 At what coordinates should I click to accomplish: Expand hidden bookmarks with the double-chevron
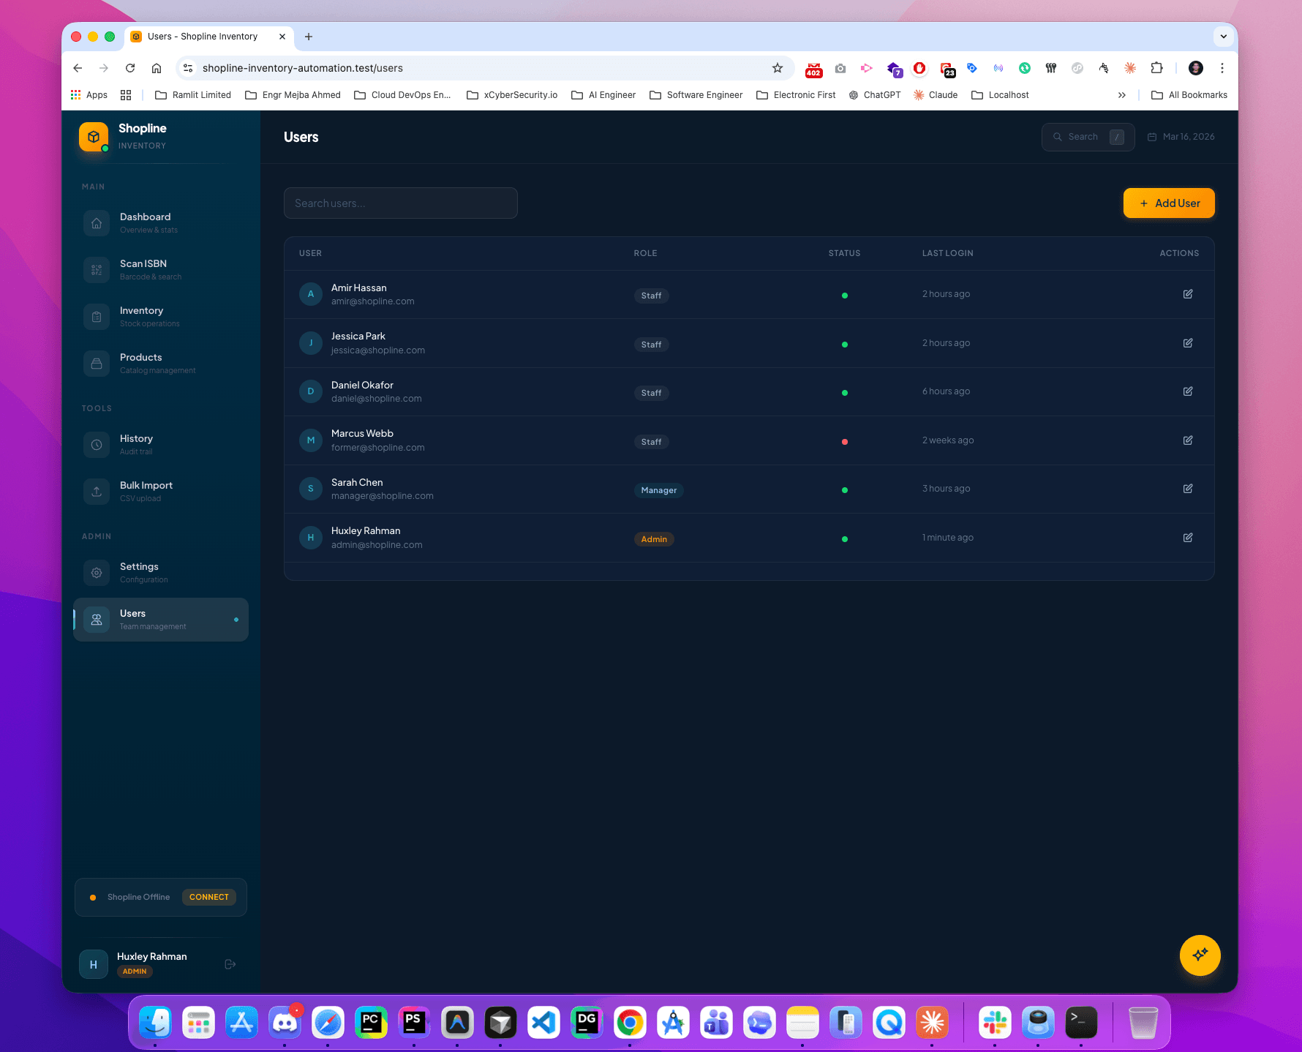[x=1122, y=94]
